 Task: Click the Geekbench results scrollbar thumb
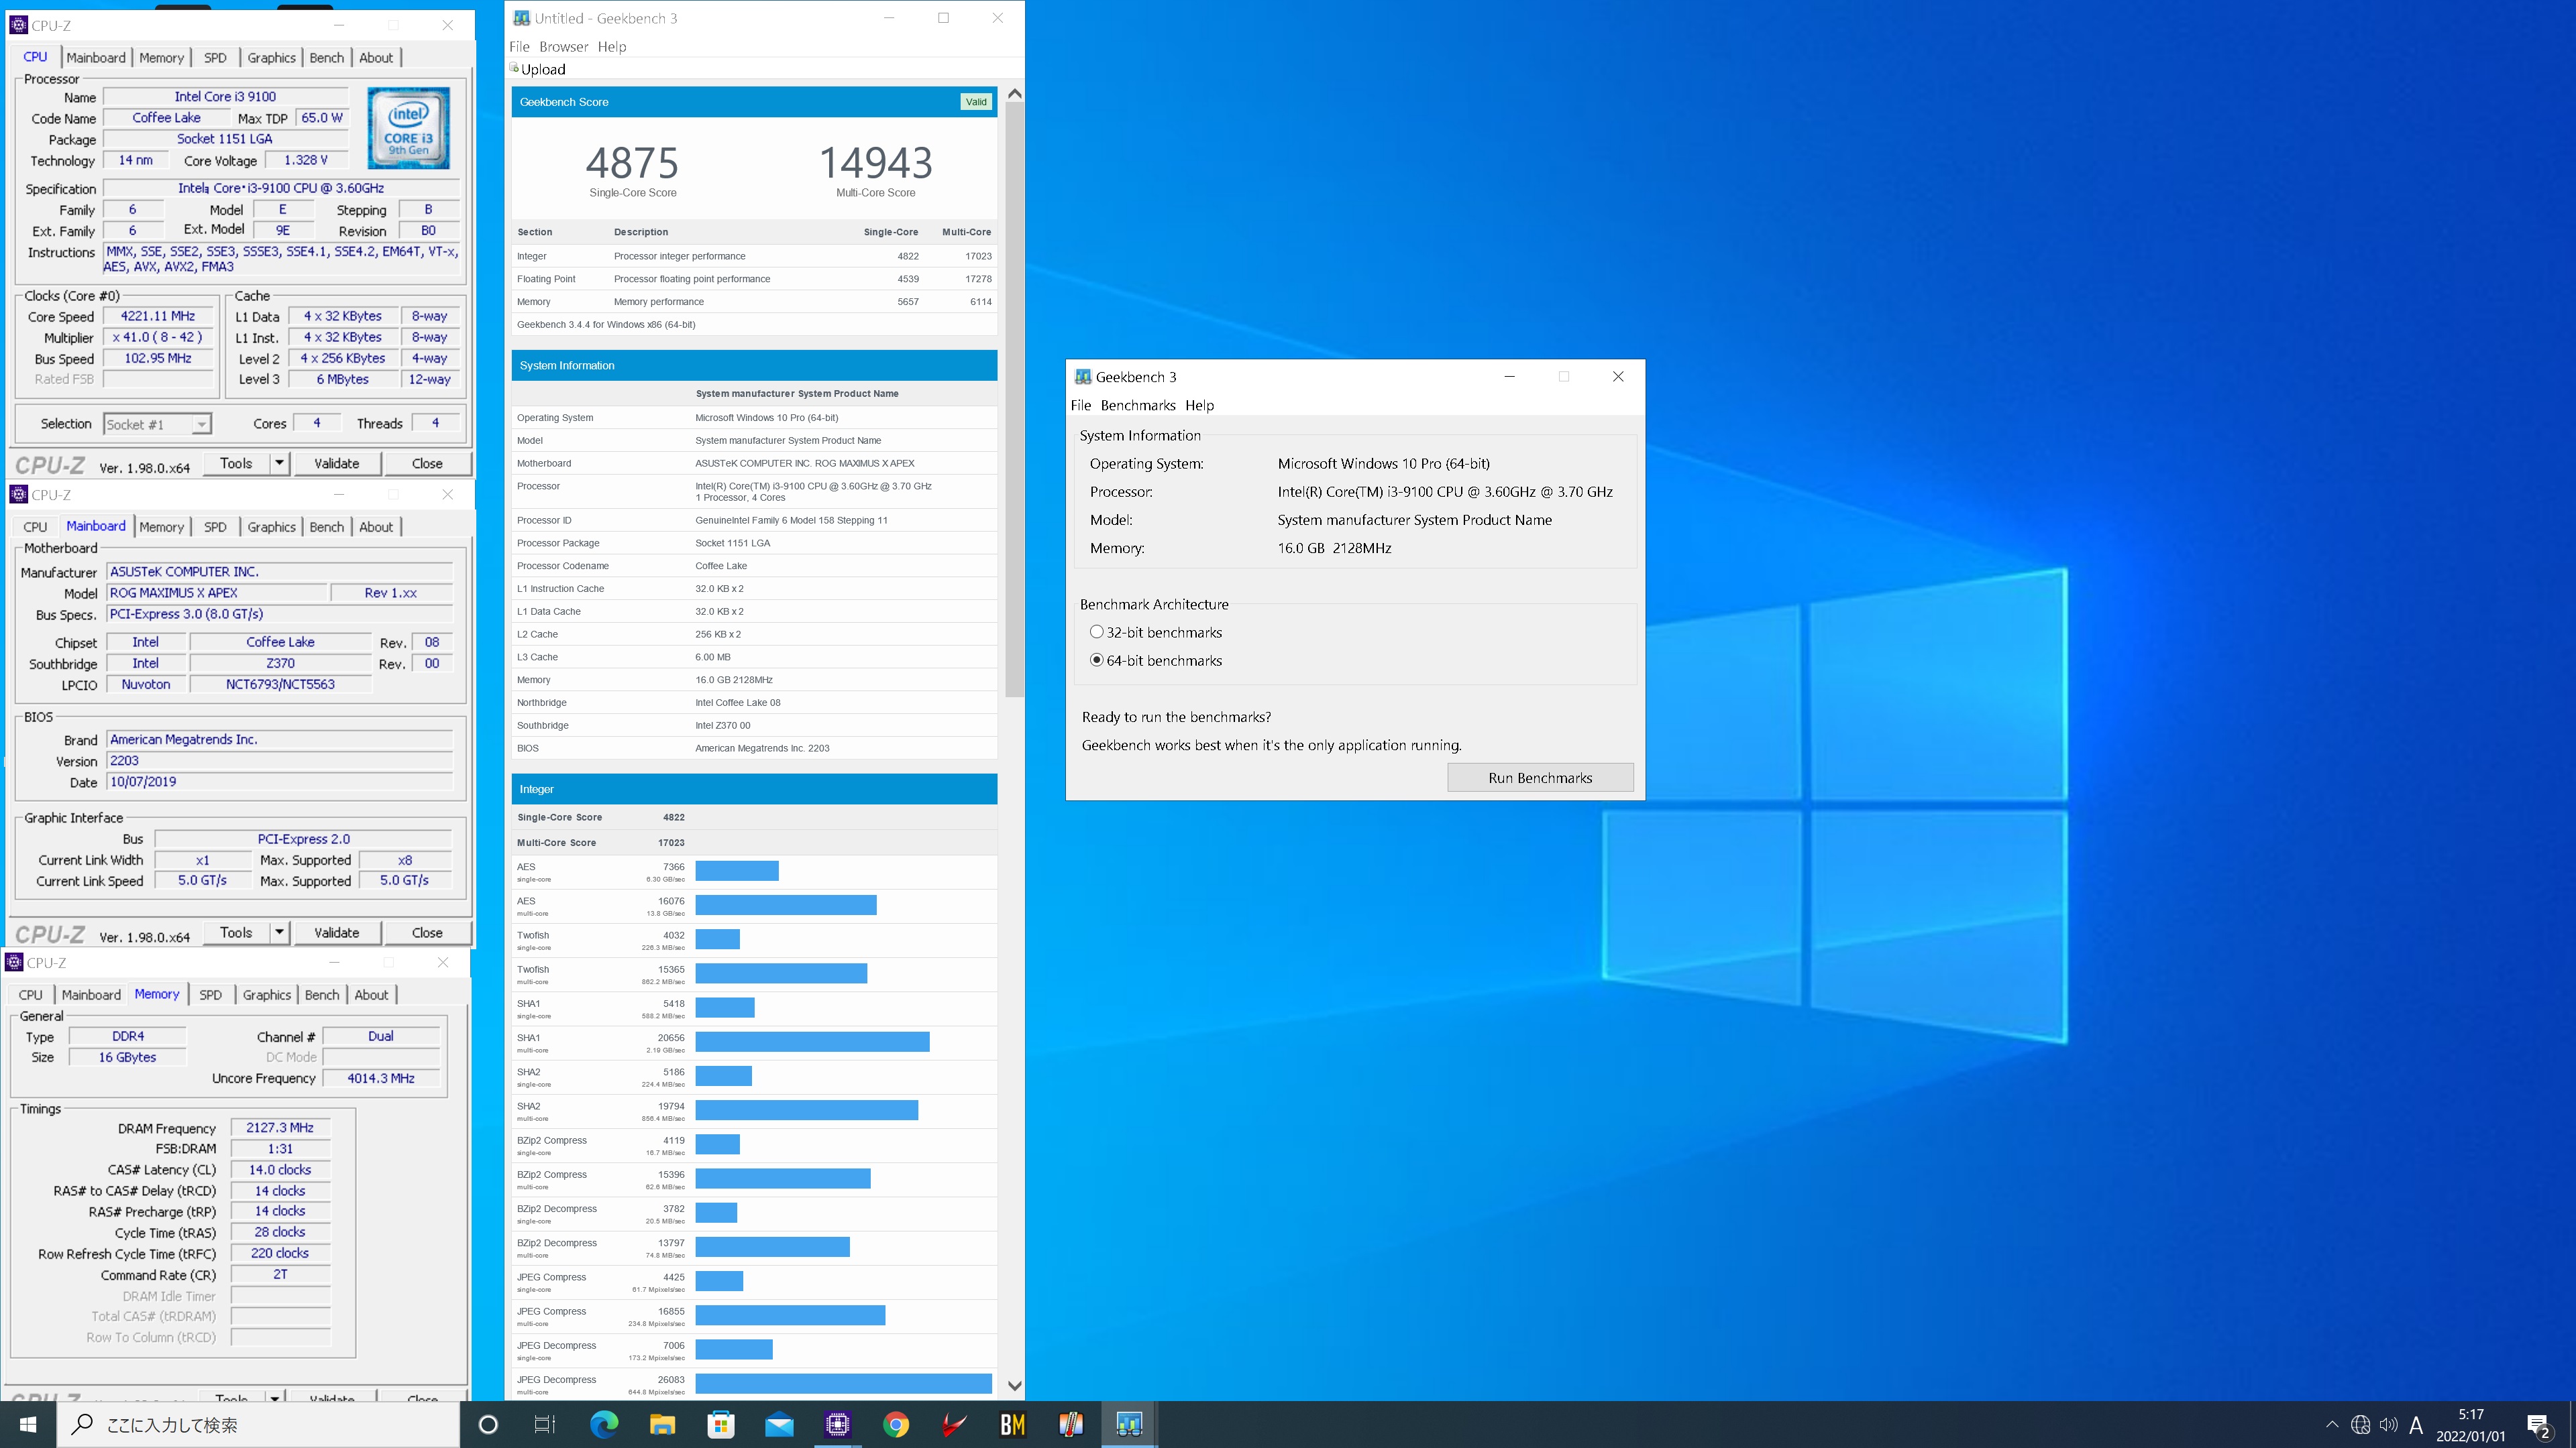pos(1015,400)
